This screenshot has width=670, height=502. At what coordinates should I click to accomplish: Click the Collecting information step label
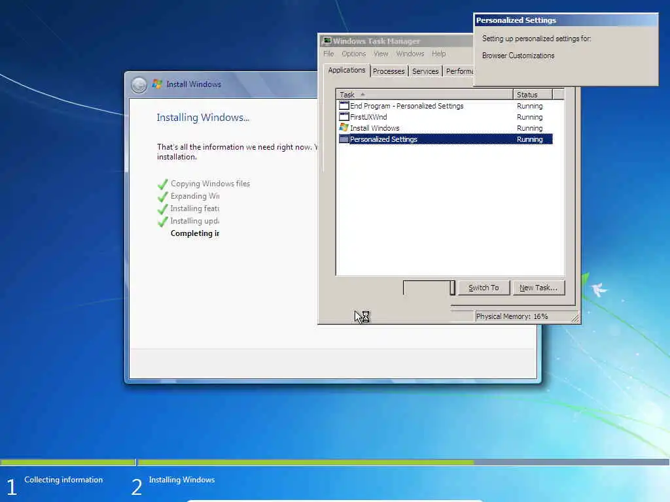point(63,480)
